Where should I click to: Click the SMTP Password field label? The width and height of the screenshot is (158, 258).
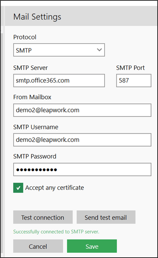point(35,156)
